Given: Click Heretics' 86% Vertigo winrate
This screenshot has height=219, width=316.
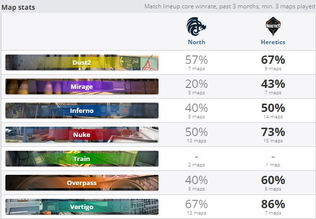Looking at the screenshot, I should (x=273, y=205).
